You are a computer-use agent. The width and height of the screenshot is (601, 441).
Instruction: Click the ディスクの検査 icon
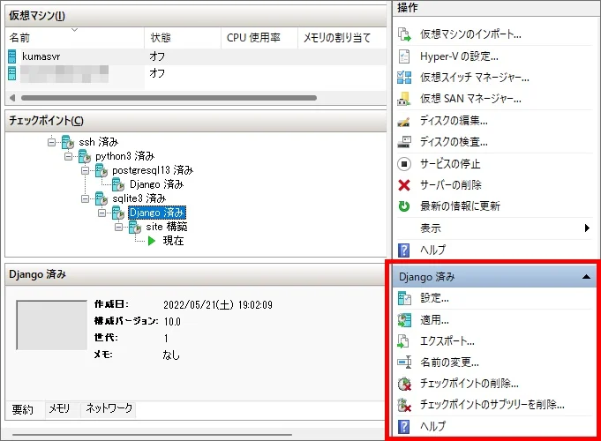(405, 142)
